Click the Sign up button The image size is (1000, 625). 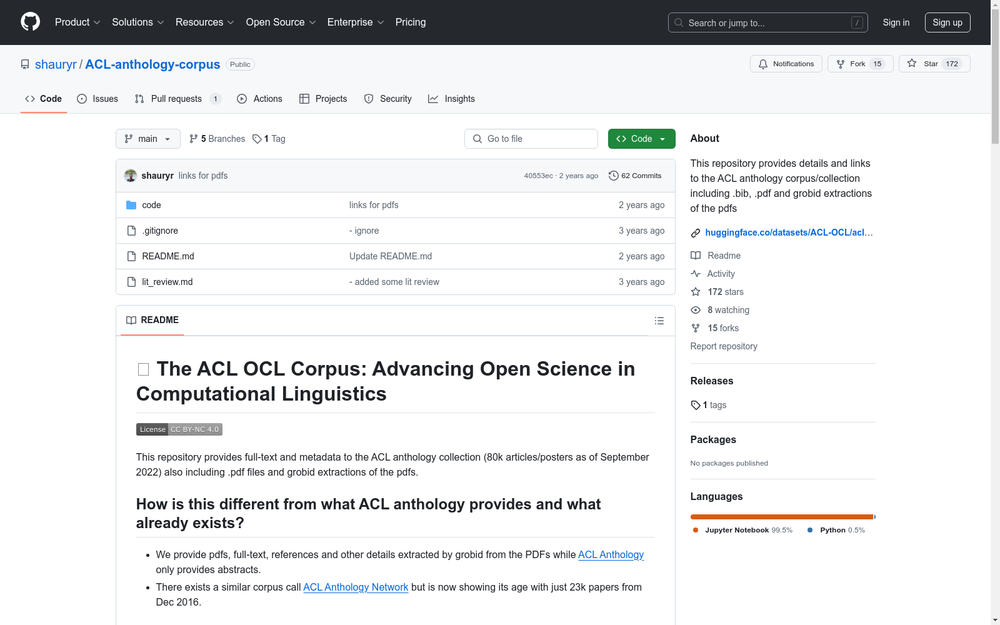point(947,22)
